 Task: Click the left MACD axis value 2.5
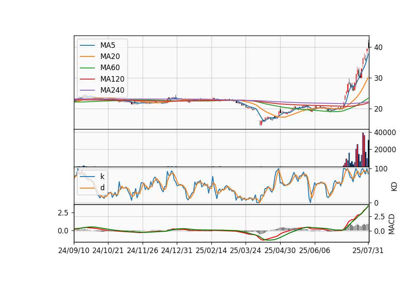pos(63,213)
